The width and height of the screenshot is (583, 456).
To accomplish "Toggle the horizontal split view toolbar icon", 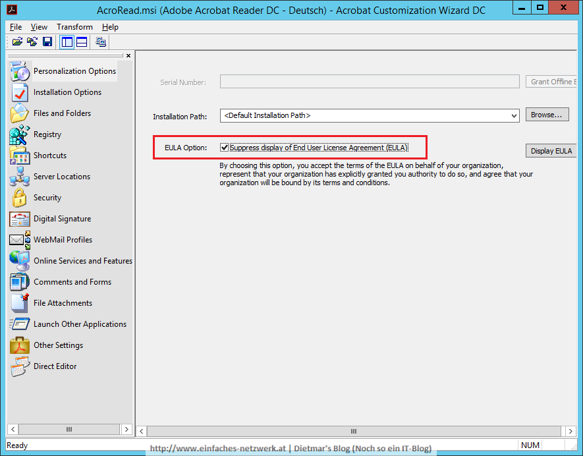I will [x=82, y=42].
